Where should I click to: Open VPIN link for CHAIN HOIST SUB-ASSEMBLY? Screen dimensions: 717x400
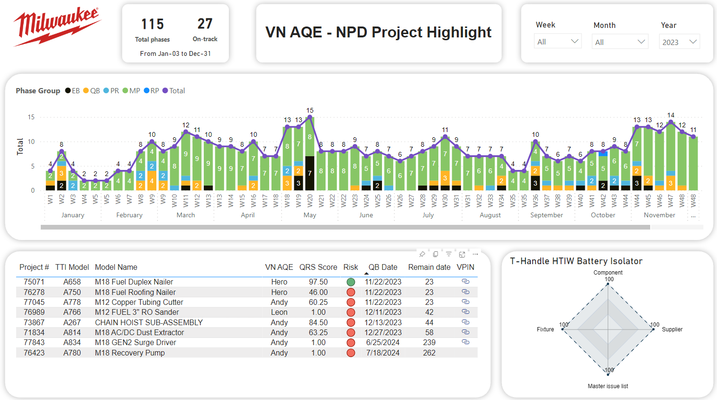(x=465, y=322)
